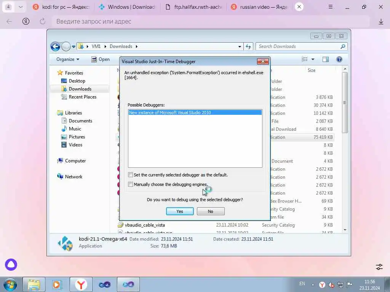Image resolution: width=390 pixels, height=292 pixels.
Task: Open the address bar history dropdown
Action: 240,46
